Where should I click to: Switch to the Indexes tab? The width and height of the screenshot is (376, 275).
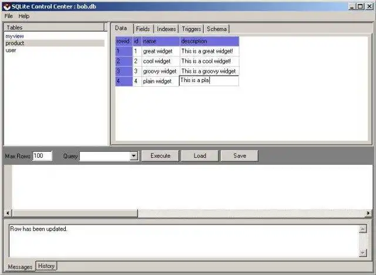(x=166, y=29)
